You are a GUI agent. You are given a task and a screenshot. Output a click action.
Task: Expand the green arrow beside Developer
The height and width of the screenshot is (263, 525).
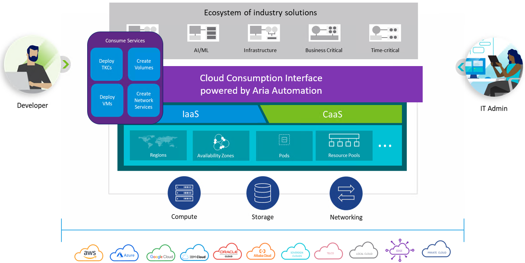click(65, 64)
